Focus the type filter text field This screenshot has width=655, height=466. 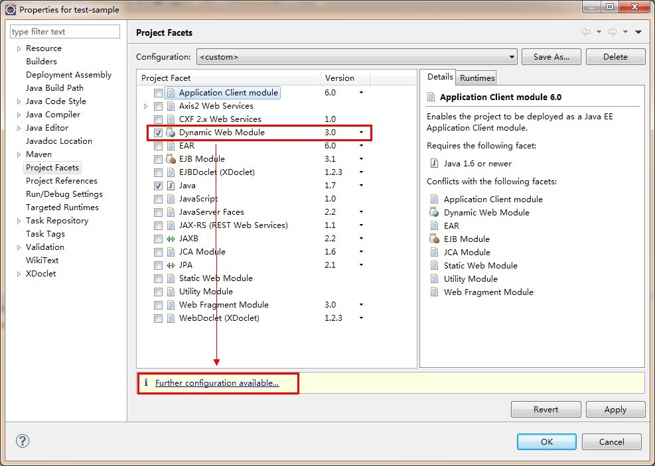point(65,32)
